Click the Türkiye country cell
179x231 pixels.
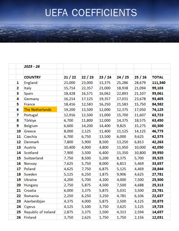point(40,121)
